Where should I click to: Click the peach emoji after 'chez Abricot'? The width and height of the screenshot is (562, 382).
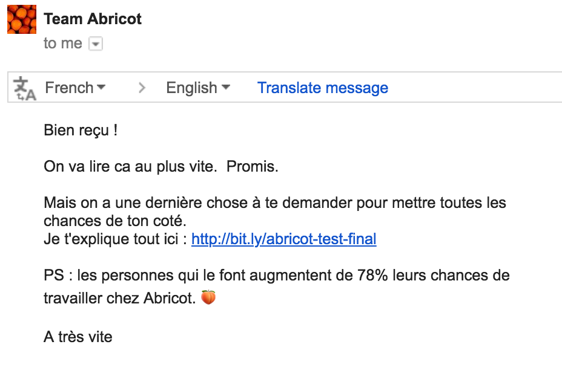(x=208, y=297)
